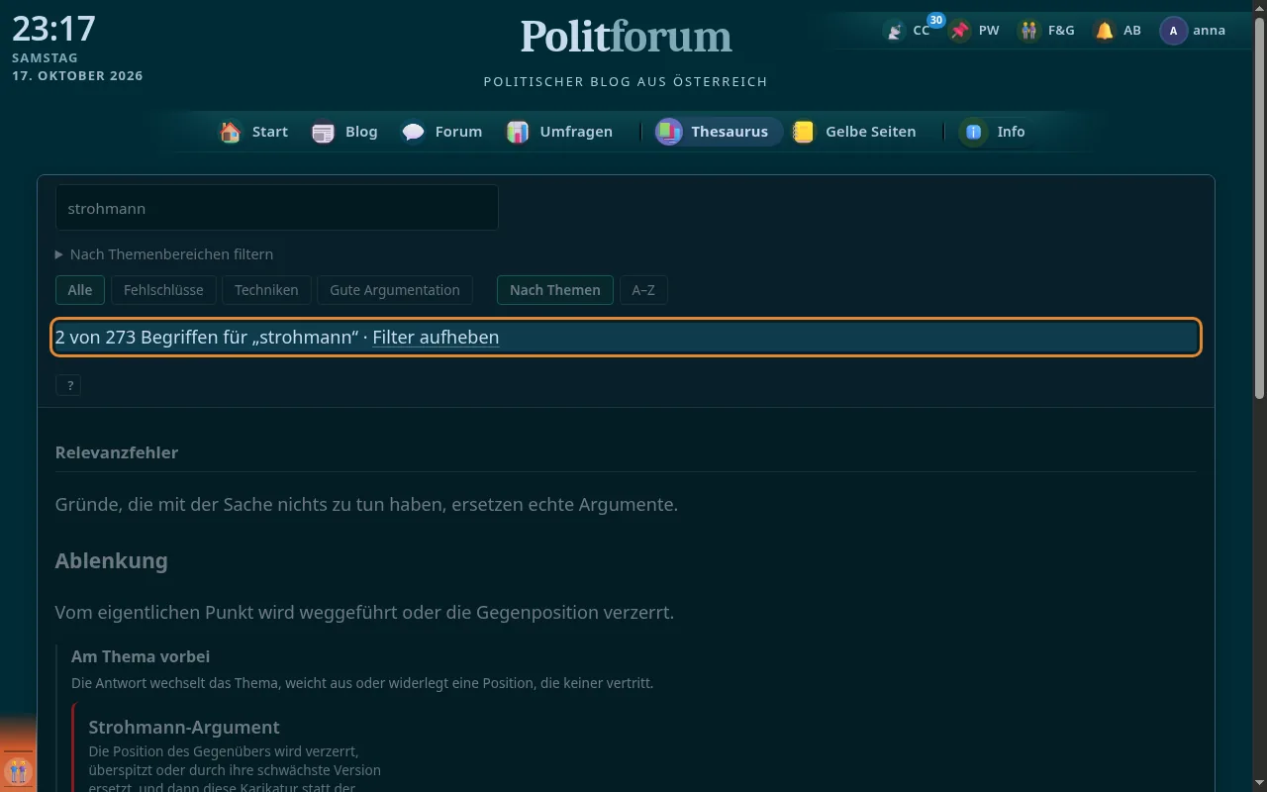Open CC icon with 30 badge
Viewport: 1267px width, 792px height.
tap(895, 31)
